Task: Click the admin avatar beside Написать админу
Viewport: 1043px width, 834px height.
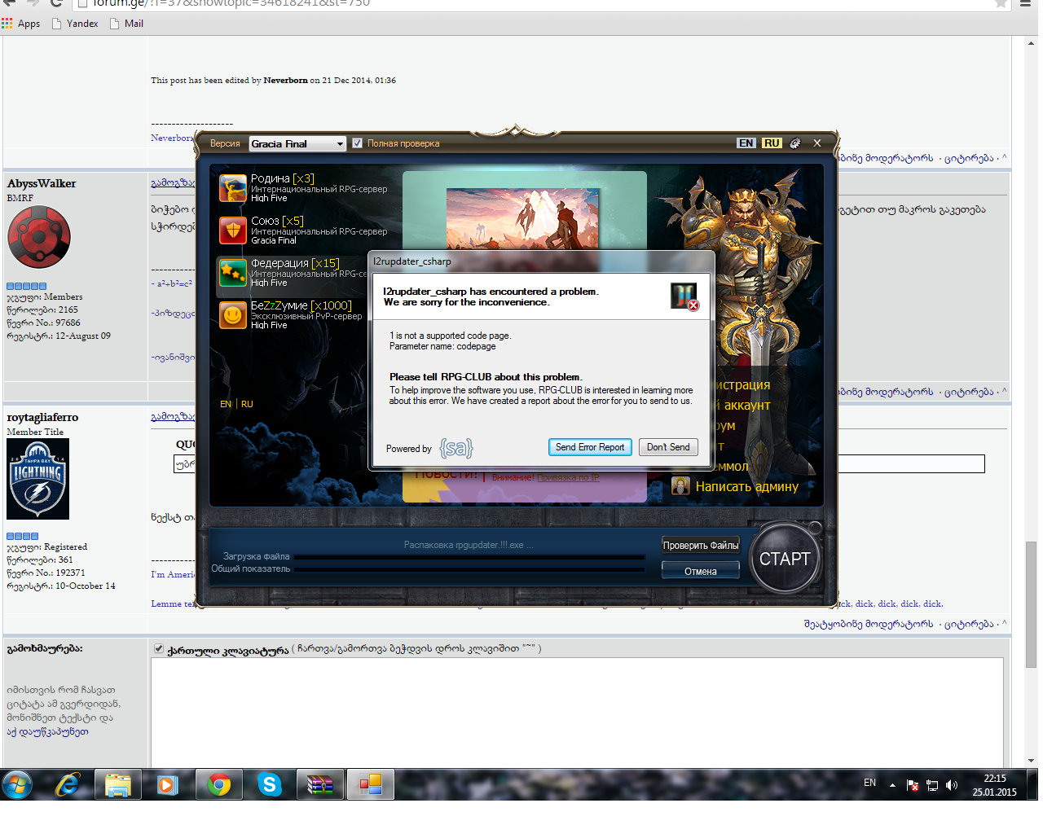Action: (680, 486)
